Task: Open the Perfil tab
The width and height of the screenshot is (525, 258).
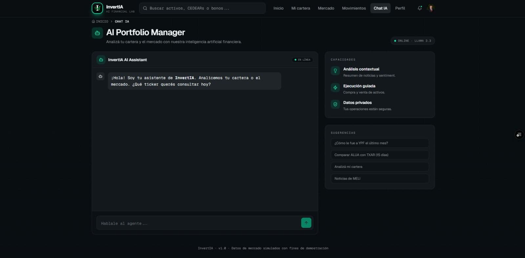Action: point(400,8)
